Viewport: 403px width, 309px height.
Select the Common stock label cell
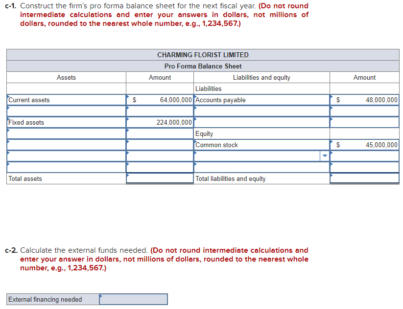[261, 145]
